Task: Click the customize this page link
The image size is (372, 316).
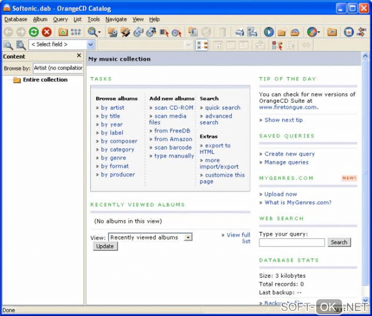Action: 222,178
